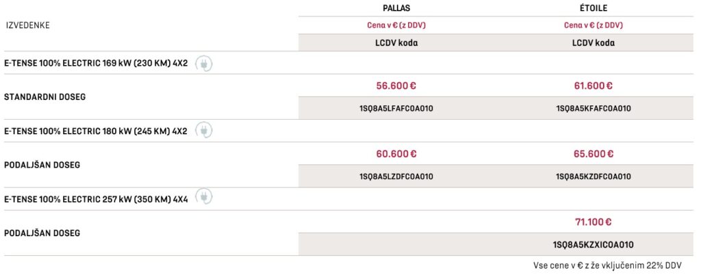
Task: Select the code 1SQ8A5LZDFC0A010
Action: (x=396, y=176)
